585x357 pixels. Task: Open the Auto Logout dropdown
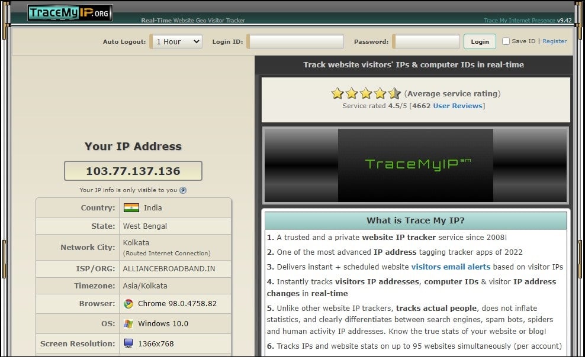(177, 42)
